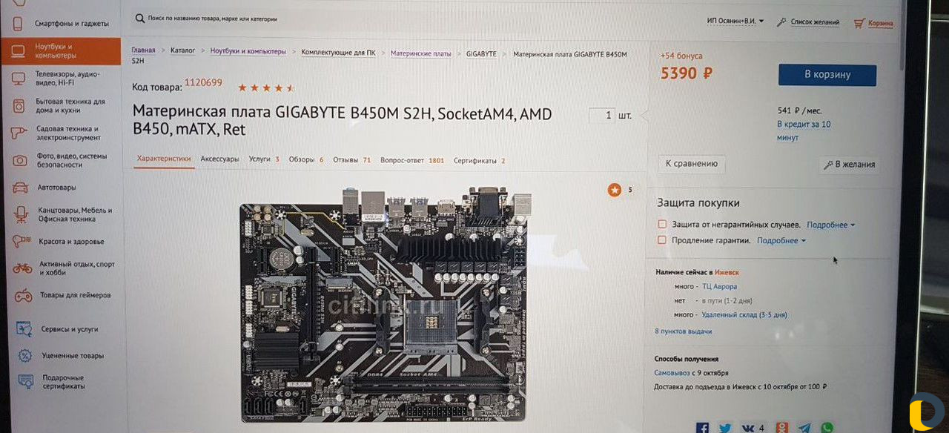Viewport: 949px width, 433px height.
Task: Click the К сравнению button
Action: pyautogui.click(x=691, y=164)
